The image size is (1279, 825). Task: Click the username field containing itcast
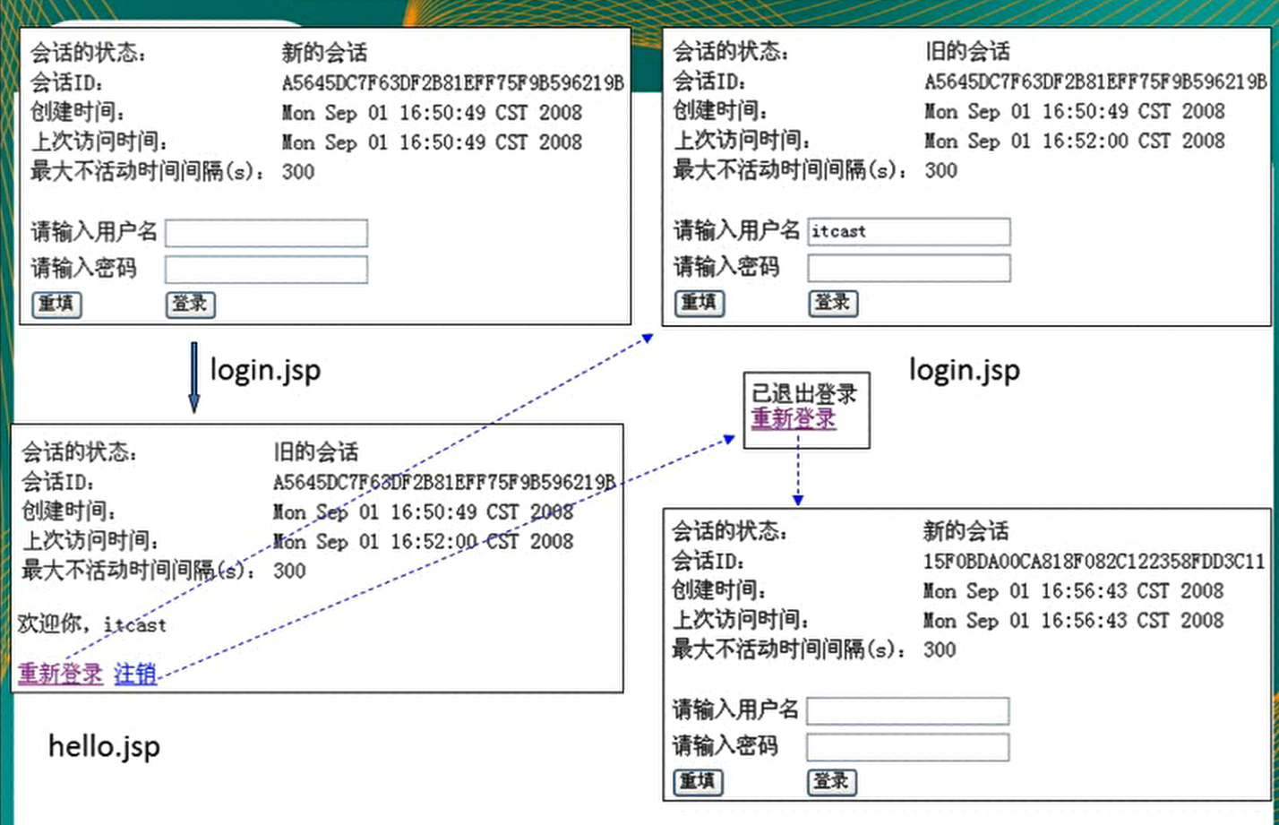[909, 231]
